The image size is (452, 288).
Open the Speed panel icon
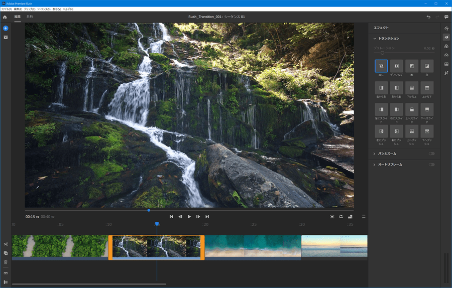pyautogui.click(x=446, y=55)
